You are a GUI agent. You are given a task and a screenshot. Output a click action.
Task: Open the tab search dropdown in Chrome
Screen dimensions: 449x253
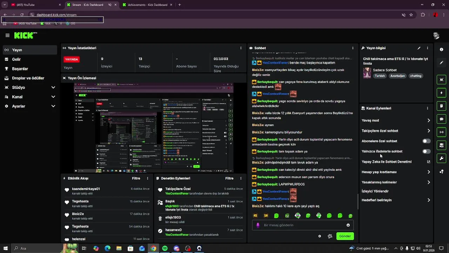pyautogui.click(x=5, y=5)
